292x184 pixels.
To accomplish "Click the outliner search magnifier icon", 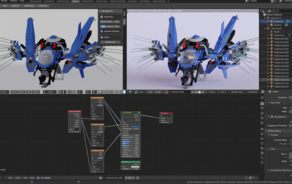I will pos(277,11).
